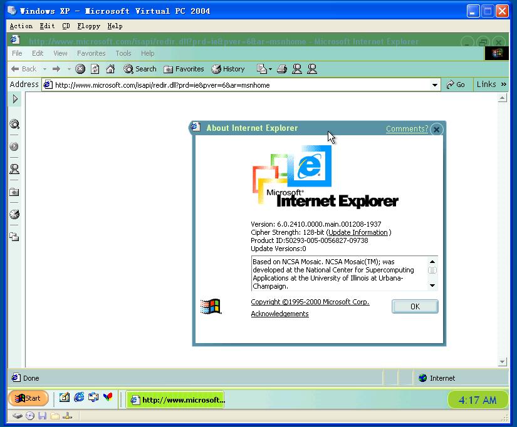Click the Print icon in the toolbar
Viewport: 517px width, 427px height.
click(x=282, y=69)
